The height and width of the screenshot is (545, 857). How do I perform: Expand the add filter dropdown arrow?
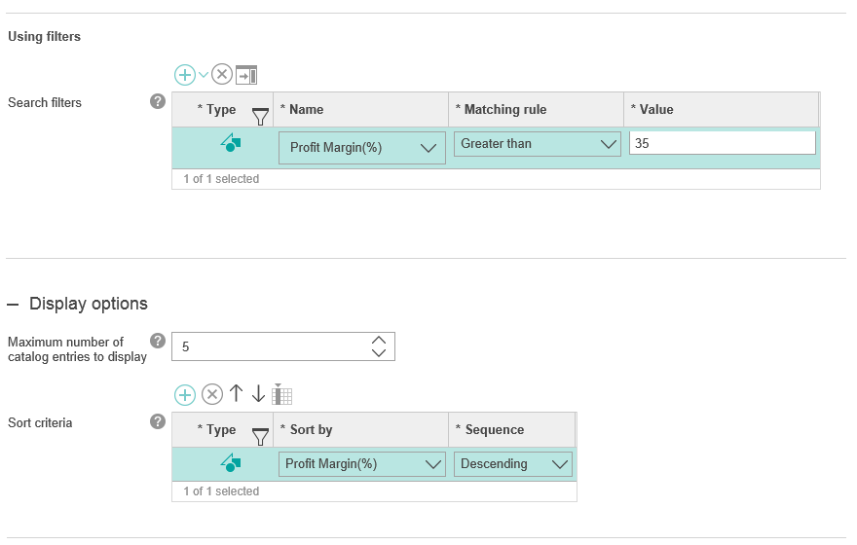(x=204, y=75)
